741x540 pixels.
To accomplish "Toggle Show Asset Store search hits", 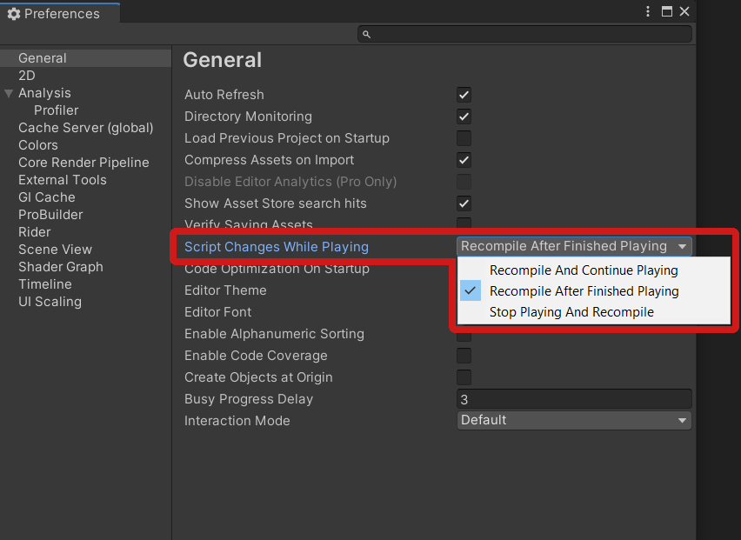I will [464, 203].
